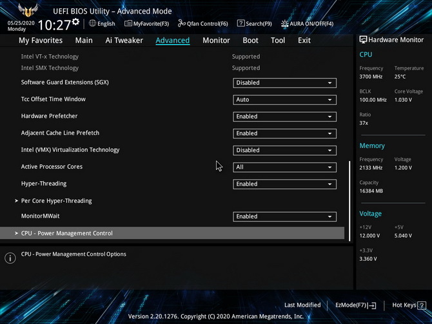
Task: Click the Hot Keys question mark icon
Action: point(422,305)
